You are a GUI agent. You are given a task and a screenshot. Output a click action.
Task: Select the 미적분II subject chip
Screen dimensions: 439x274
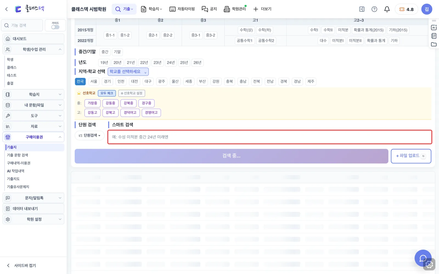[355, 41]
